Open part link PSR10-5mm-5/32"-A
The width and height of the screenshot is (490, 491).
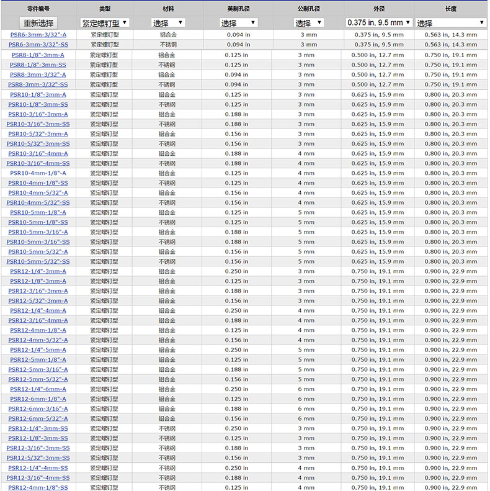pos(38,251)
